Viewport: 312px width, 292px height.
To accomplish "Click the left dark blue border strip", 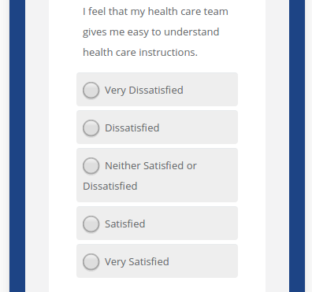I will coord(17,146).
